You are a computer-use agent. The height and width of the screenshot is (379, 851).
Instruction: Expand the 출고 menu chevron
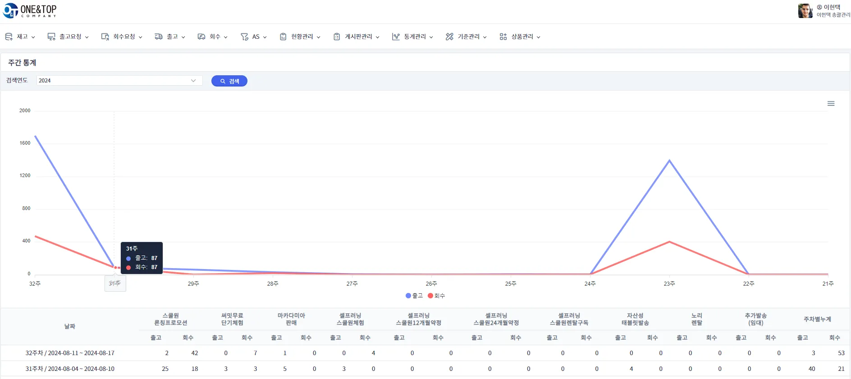coord(183,37)
